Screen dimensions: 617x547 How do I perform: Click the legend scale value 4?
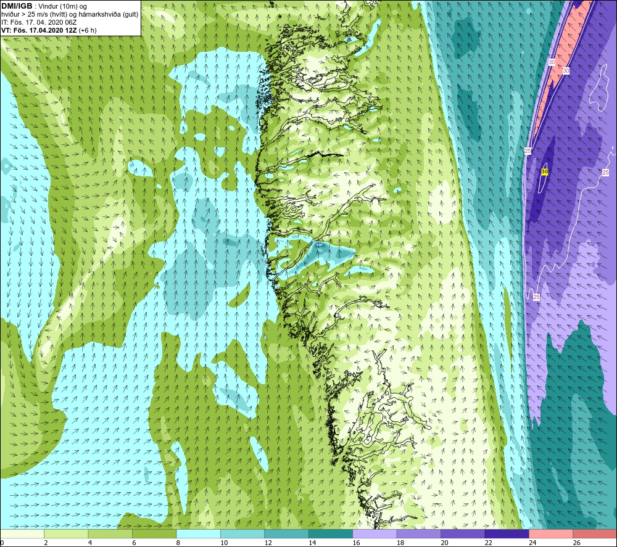click(90, 543)
